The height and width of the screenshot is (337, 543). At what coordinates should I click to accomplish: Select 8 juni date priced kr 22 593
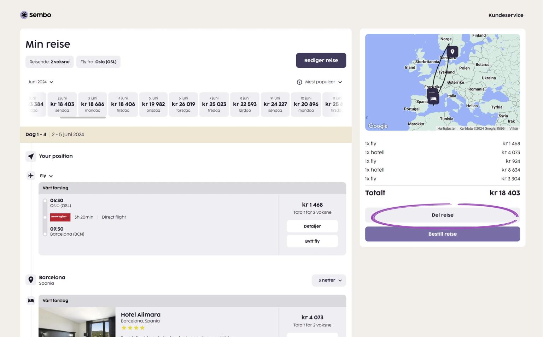point(245,104)
